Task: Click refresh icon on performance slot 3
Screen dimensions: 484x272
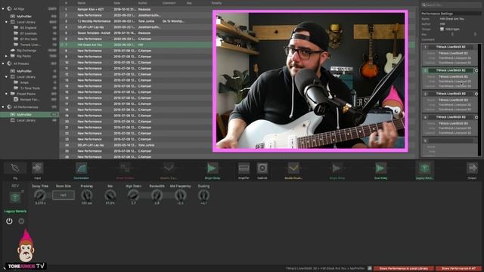Action: click(476, 94)
